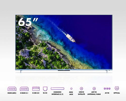126x101 pixels.
Task: Click the 4 HDMI 2.1 port icon
Action: point(24,89)
